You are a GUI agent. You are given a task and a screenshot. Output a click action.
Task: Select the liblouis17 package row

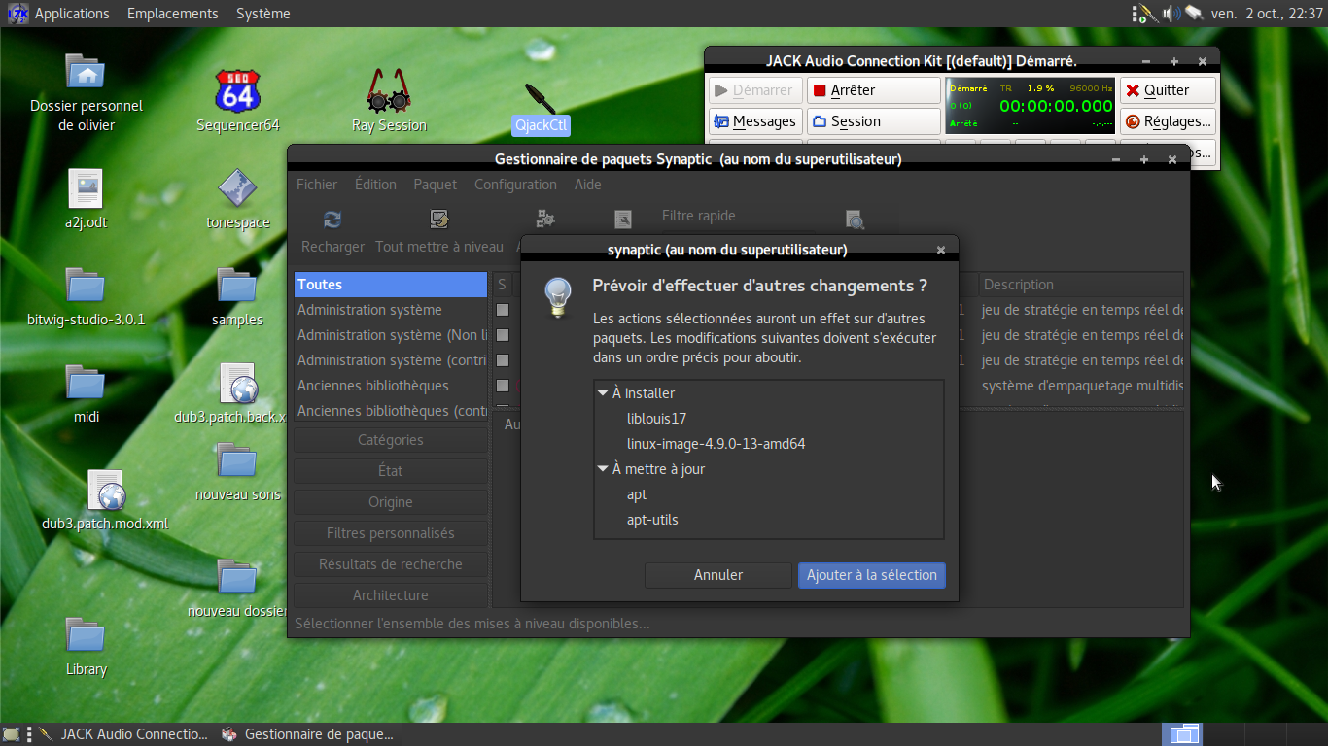coord(768,419)
